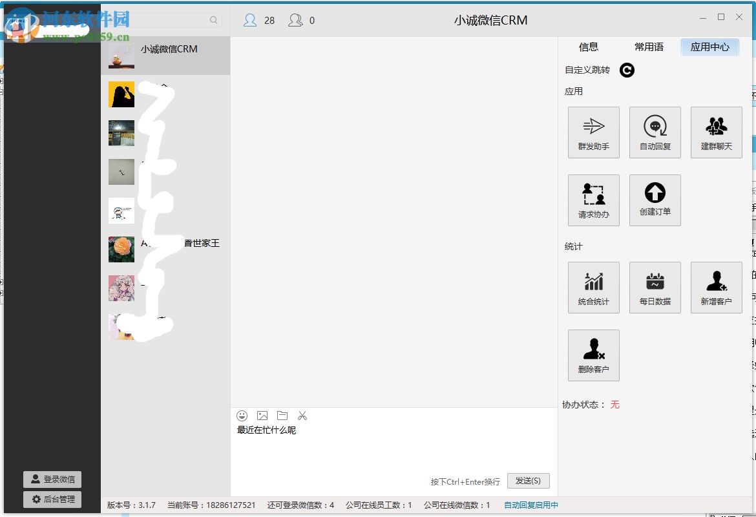The height and width of the screenshot is (517, 756).
Task: Open the 删除客户 delete customer tool
Action: pos(593,355)
